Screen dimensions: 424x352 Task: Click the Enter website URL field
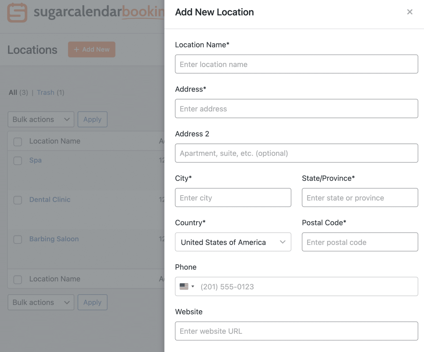coord(296,331)
